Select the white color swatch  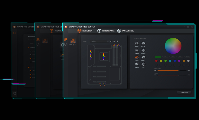tap(188, 61)
